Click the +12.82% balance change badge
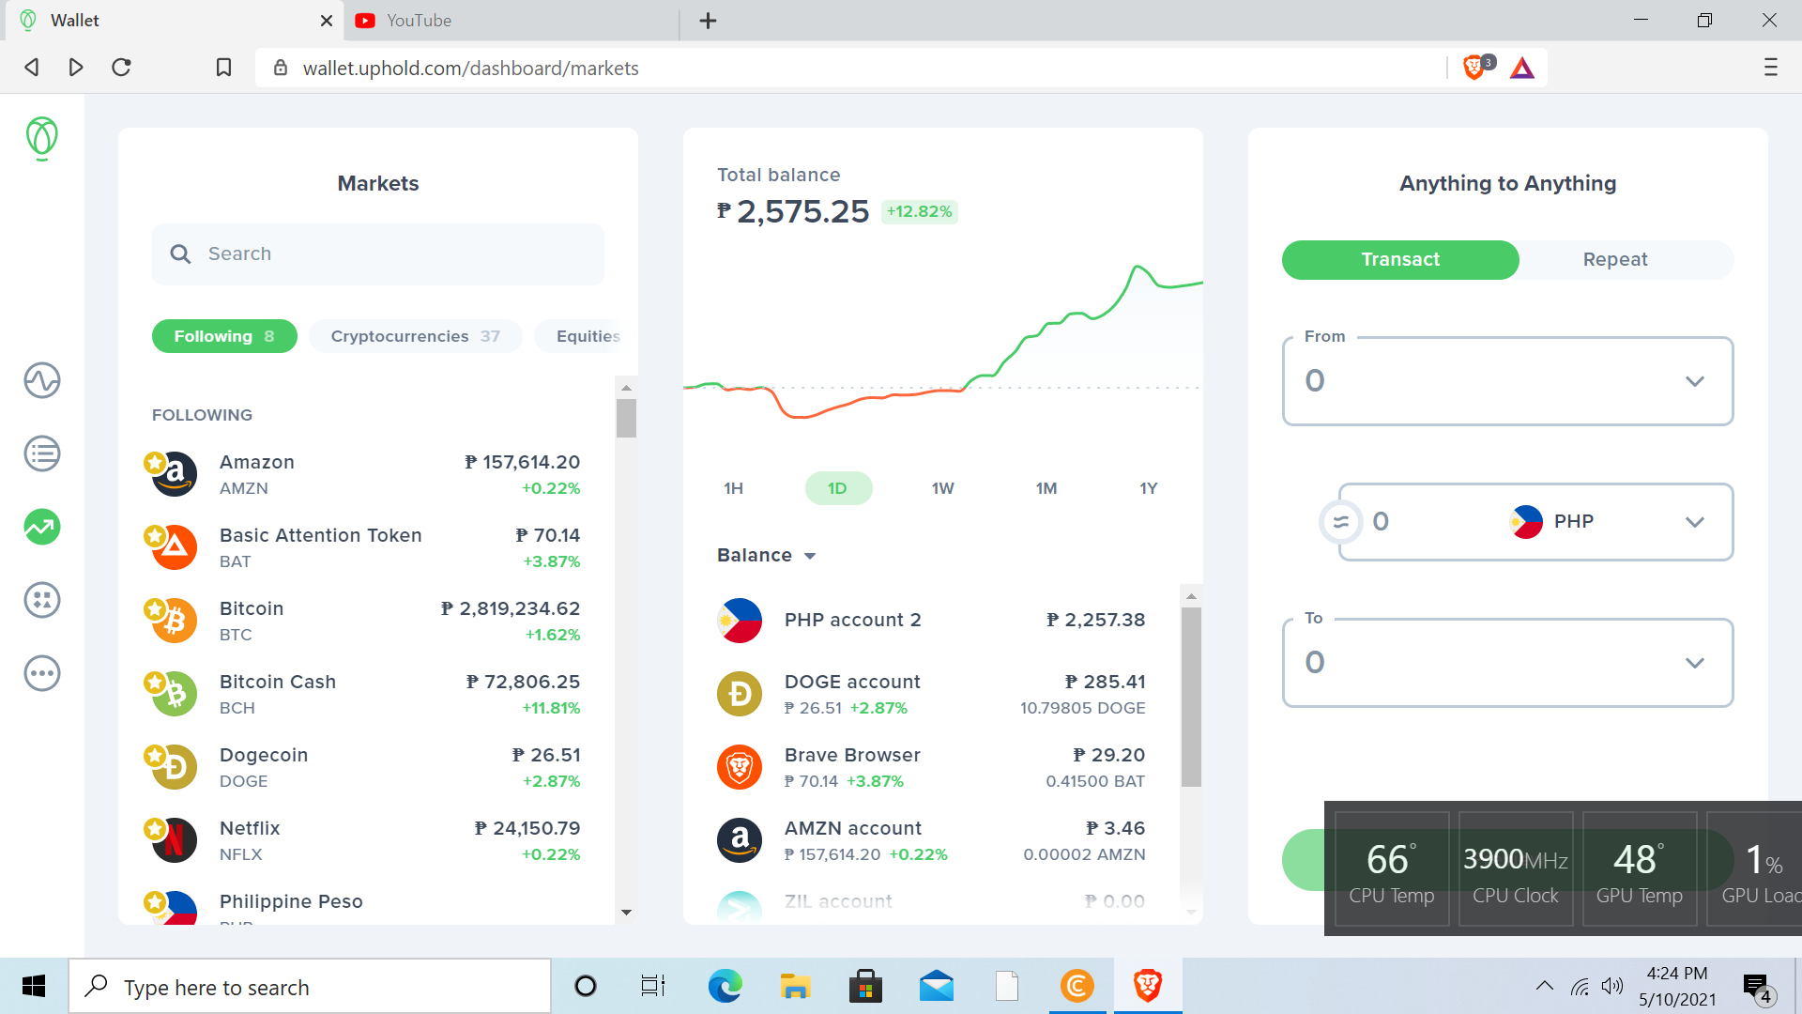Image resolution: width=1802 pixels, height=1014 pixels. [x=920, y=212]
